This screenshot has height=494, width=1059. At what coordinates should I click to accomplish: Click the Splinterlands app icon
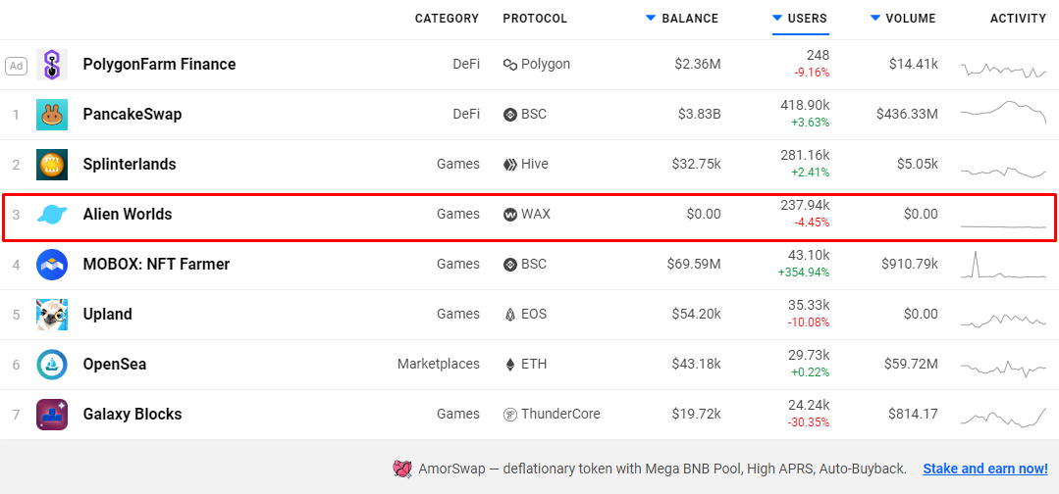click(x=52, y=165)
